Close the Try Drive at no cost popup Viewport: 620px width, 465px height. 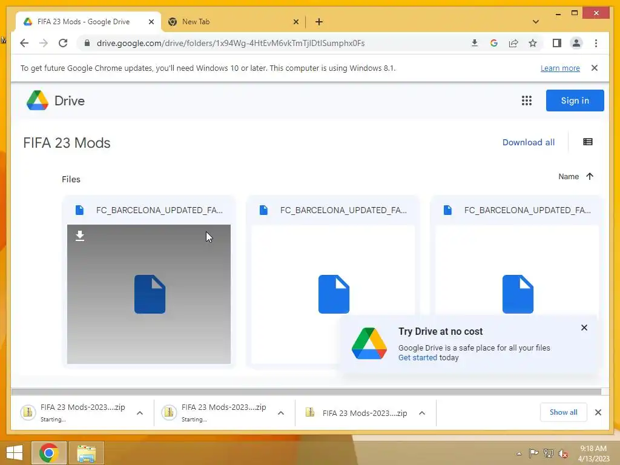(584, 328)
